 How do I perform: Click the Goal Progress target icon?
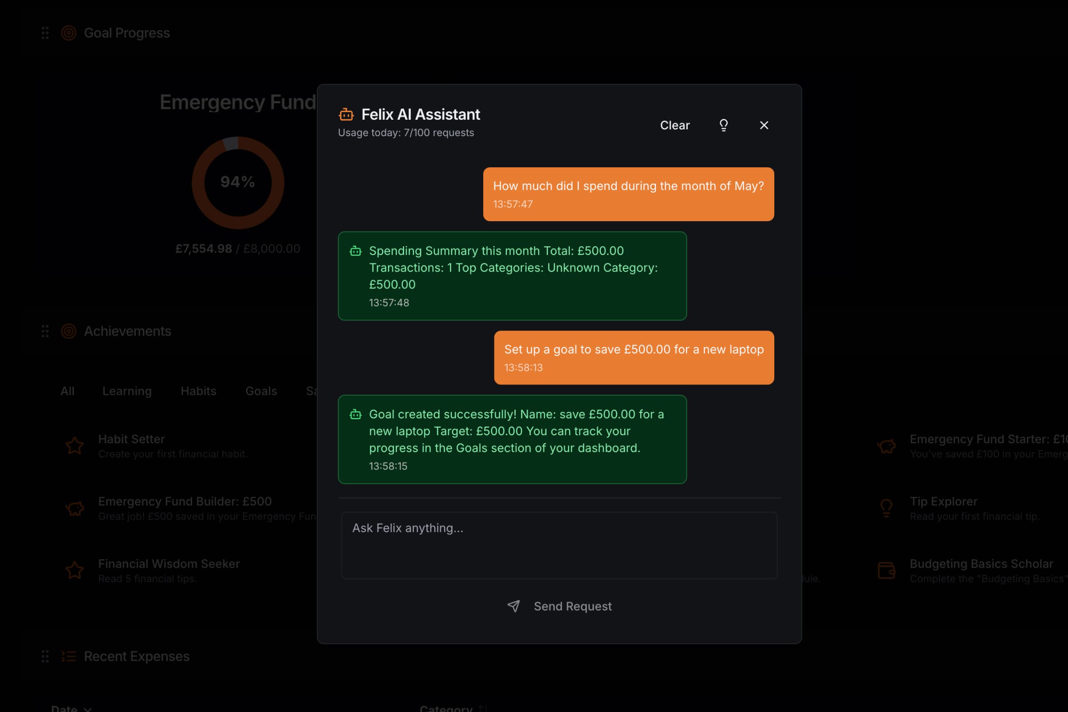tap(69, 33)
